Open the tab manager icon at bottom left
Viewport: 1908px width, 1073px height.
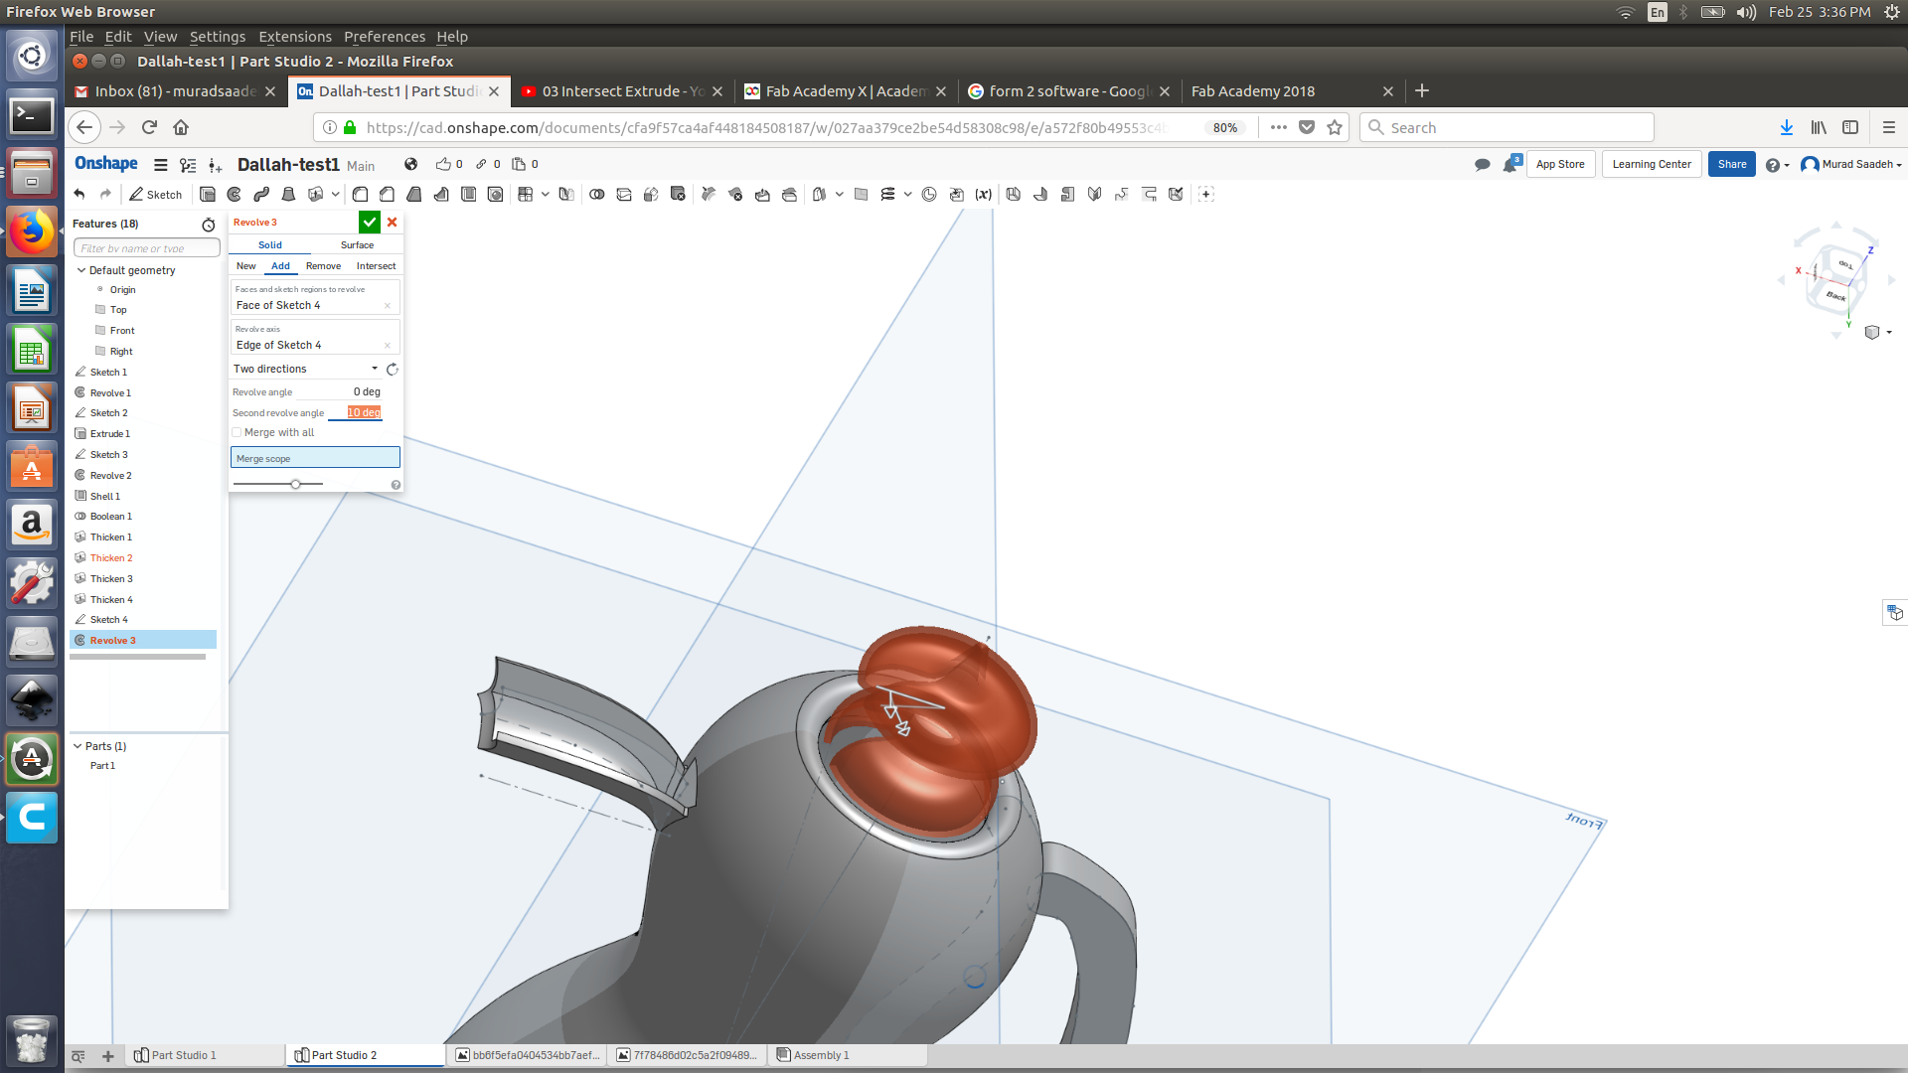click(x=79, y=1055)
